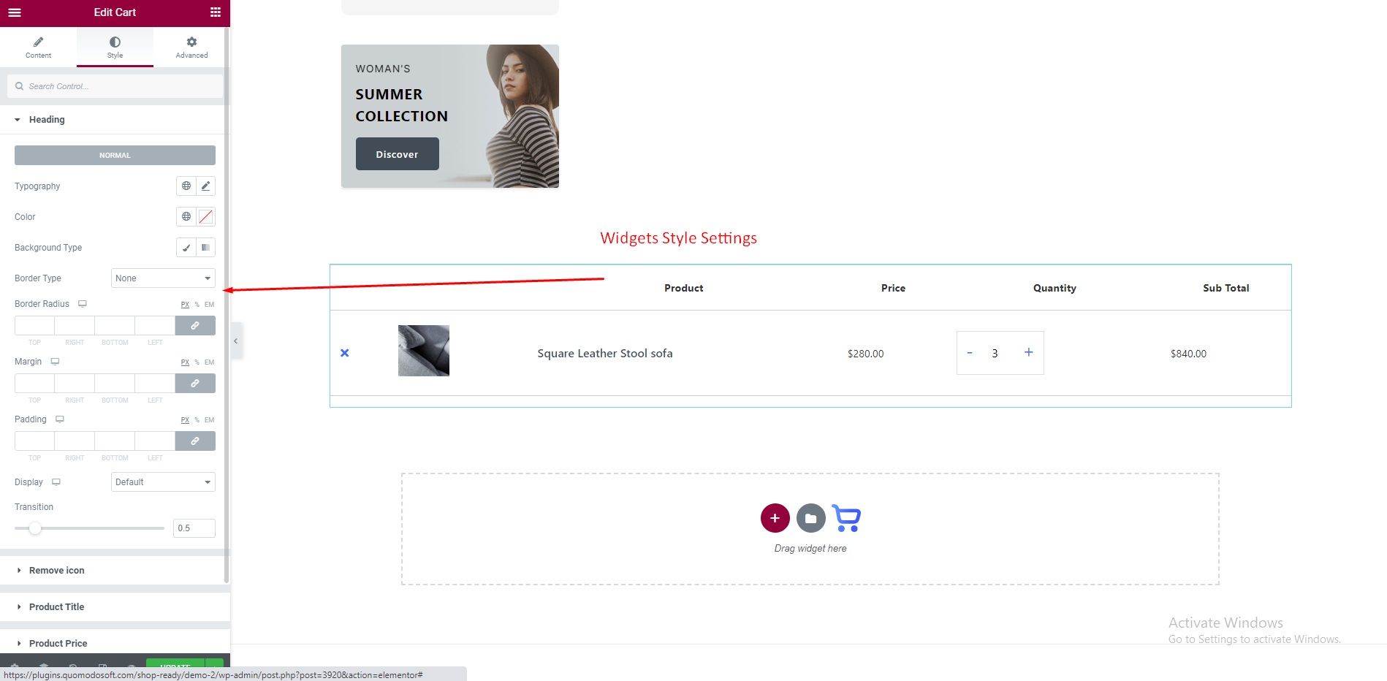Open the Display dropdown set to Default
The width and height of the screenshot is (1387, 681).
click(x=163, y=482)
